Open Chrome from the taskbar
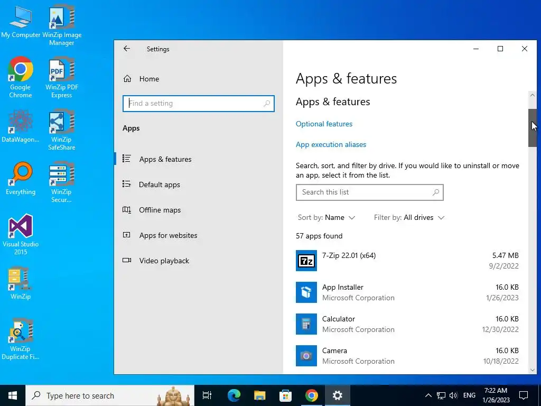Screen dimensions: 541x406 click(311, 395)
